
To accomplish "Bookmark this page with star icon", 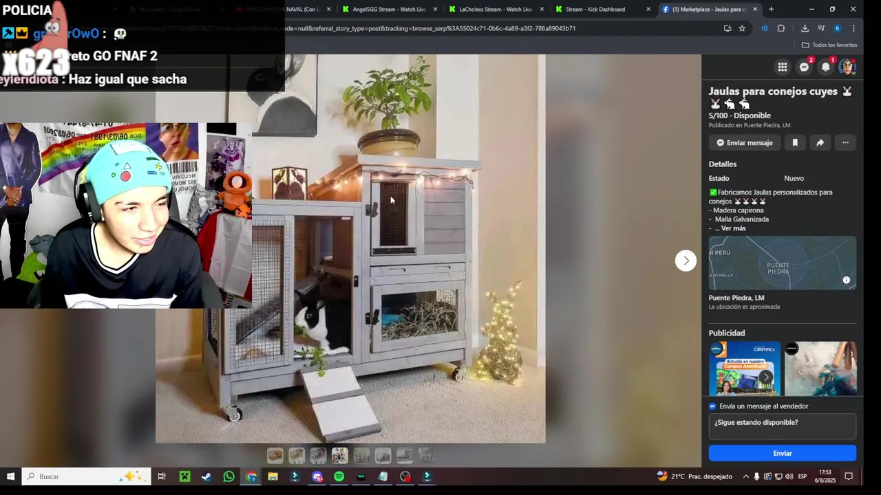I will 742,28.
